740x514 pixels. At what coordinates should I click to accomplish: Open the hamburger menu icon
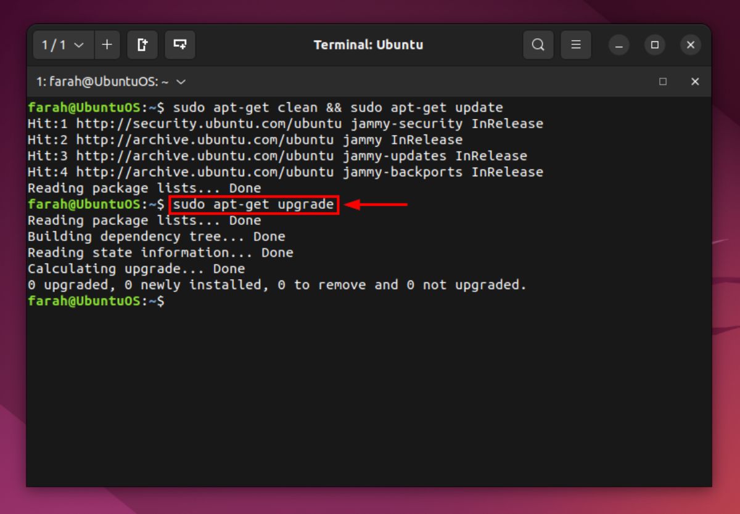click(x=575, y=44)
